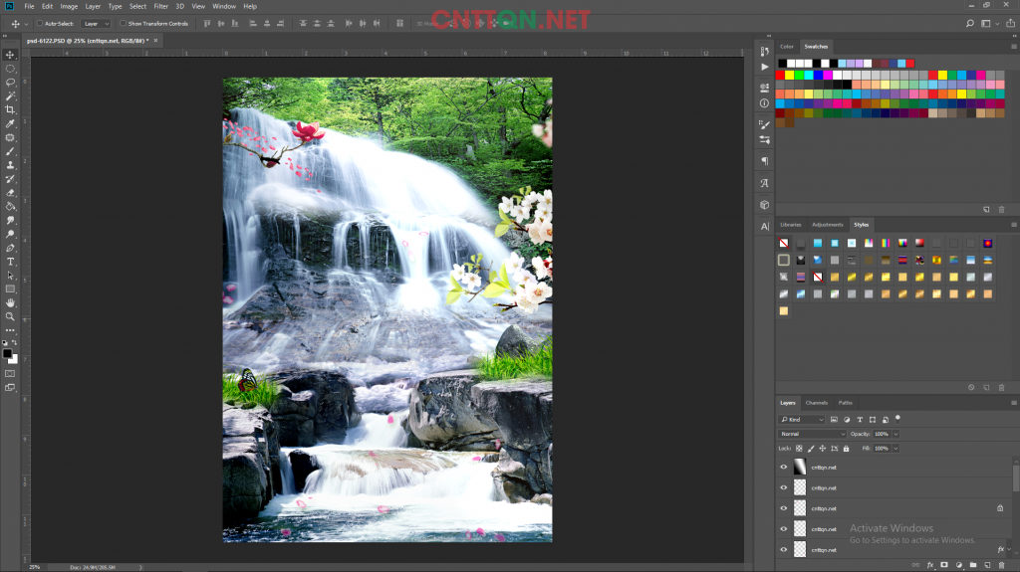The height and width of the screenshot is (572, 1020).
Task: Open the Opacity slider dropdown arrow
Action: pyautogui.click(x=895, y=434)
